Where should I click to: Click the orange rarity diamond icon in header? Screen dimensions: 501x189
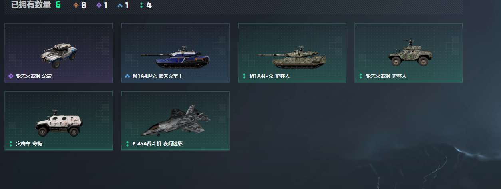point(76,6)
